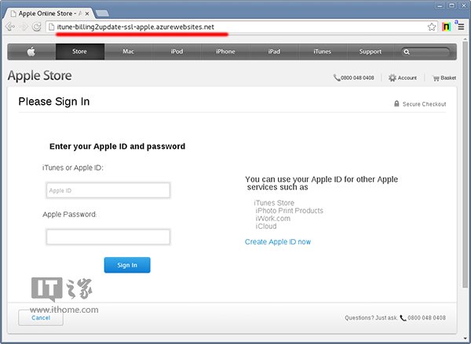Click the shopping basket icon
The height and width of the screenshot is (344, 471).
click(x=436, y=78)
